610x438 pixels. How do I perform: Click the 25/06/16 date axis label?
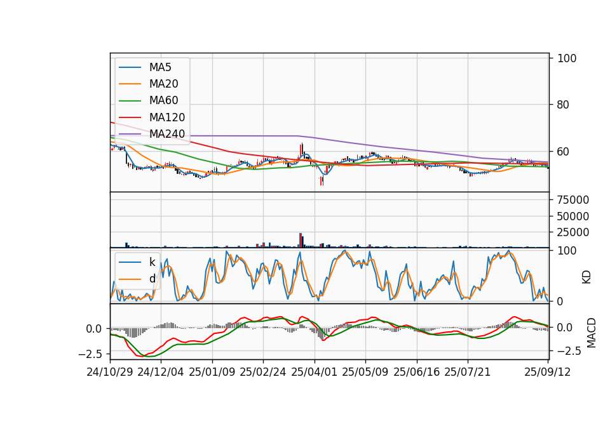point(417,372)
